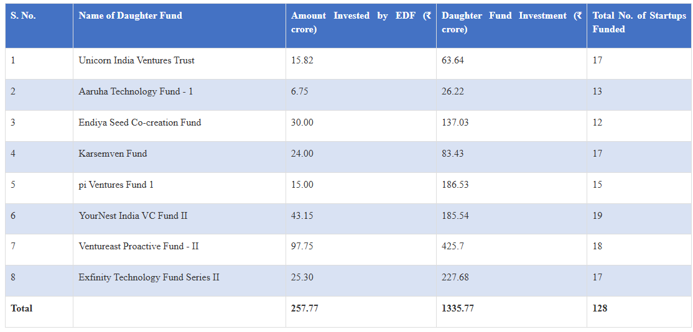Click the Karsemven Fund name
The image size is (693, 332).
coord(113,154)
